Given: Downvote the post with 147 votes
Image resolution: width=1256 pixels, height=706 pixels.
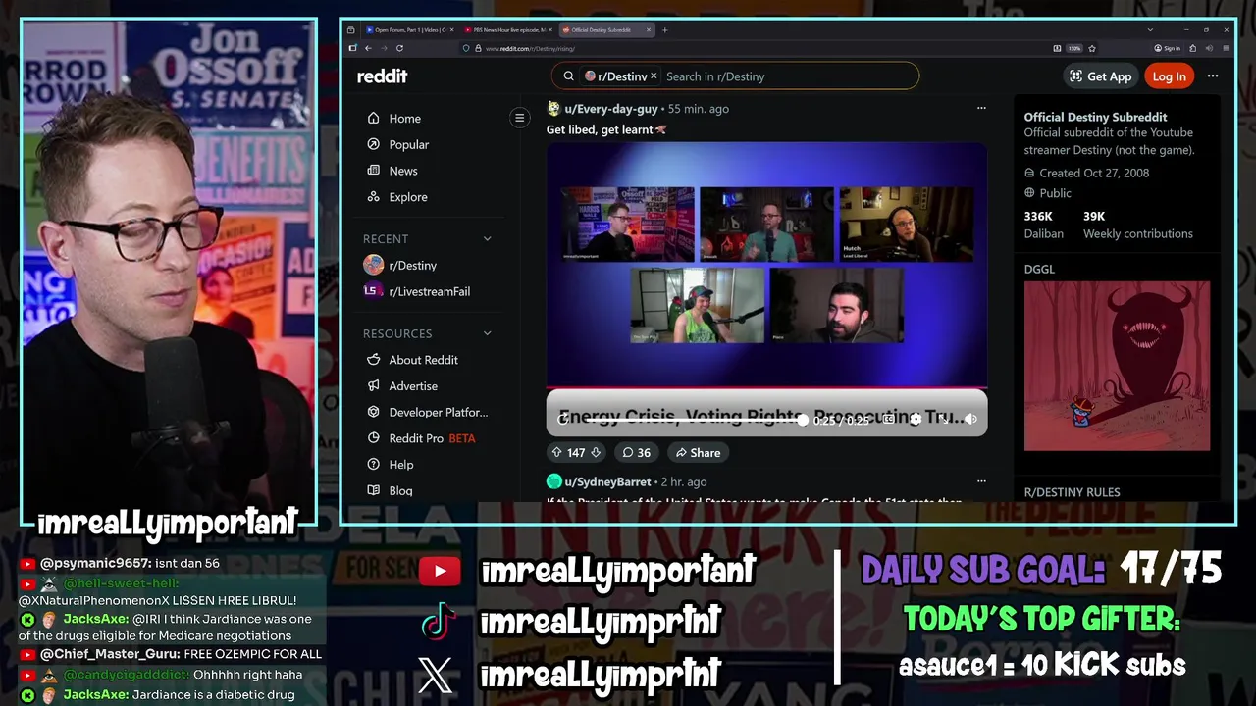Looking at the screenshot, I should click(x=595, y=452).
